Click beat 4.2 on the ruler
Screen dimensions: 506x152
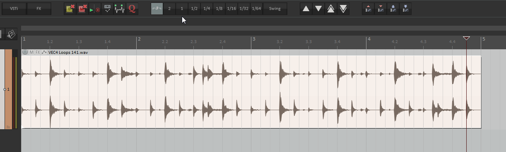coord(395,42)
